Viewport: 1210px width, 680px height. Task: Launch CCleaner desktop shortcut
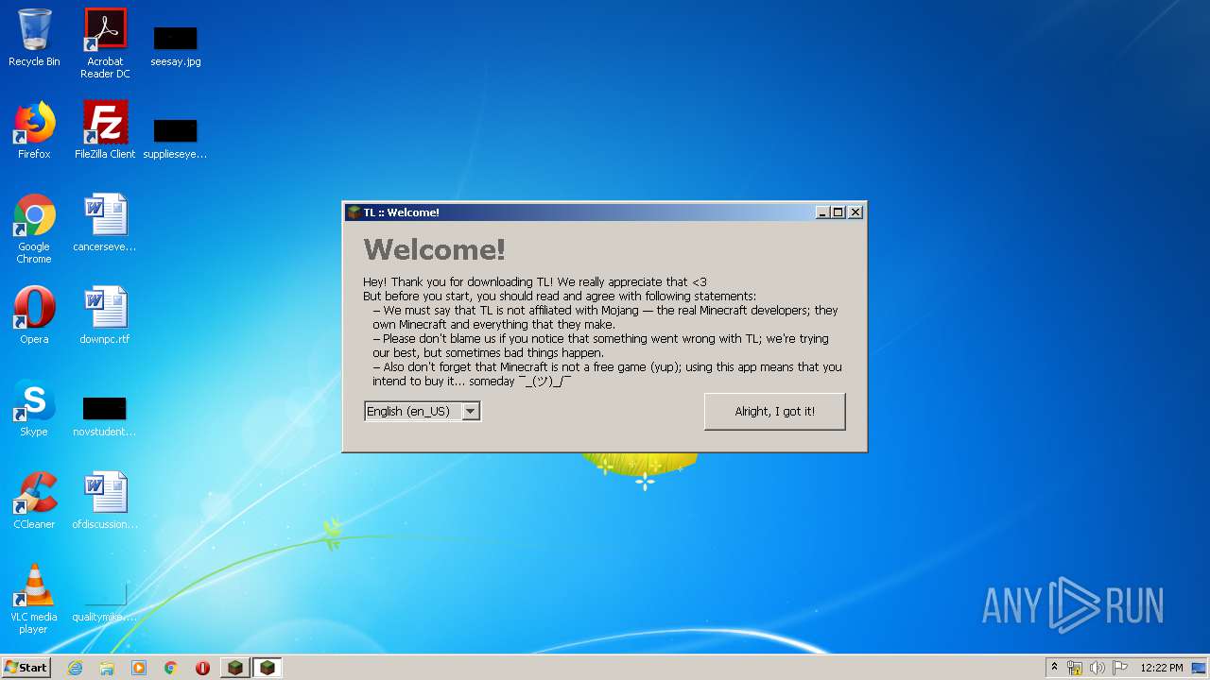tap(34, 501)
